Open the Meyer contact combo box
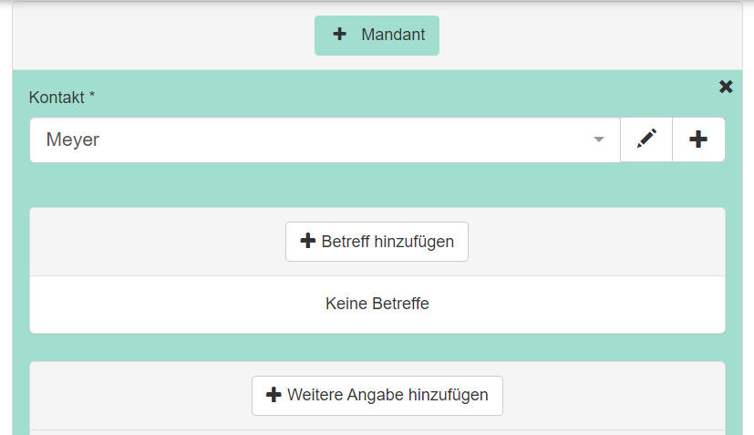Image resolution: width=754 pixels, height=435 pixels. pos(310,140)
